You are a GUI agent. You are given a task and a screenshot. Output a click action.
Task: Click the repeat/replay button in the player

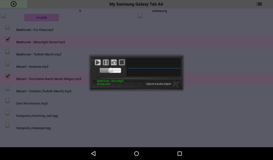[x=114, y=62]
